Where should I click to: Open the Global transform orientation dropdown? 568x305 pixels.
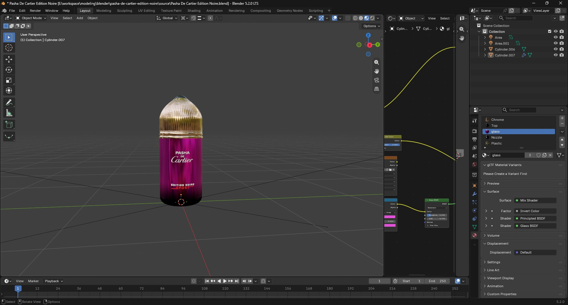pos(167,18)
